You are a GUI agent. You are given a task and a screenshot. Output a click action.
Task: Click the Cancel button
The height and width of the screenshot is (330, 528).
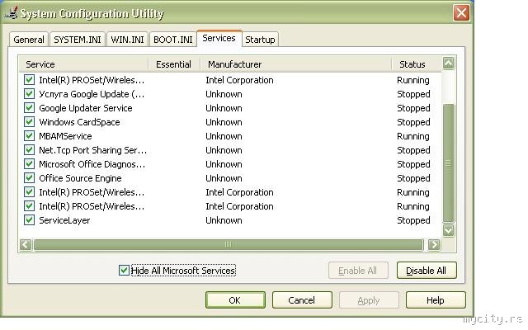point(302,300)
